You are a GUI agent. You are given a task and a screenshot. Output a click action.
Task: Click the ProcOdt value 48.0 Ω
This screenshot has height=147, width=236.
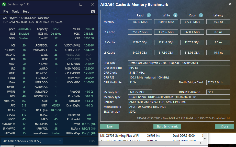tap(89, 92)
